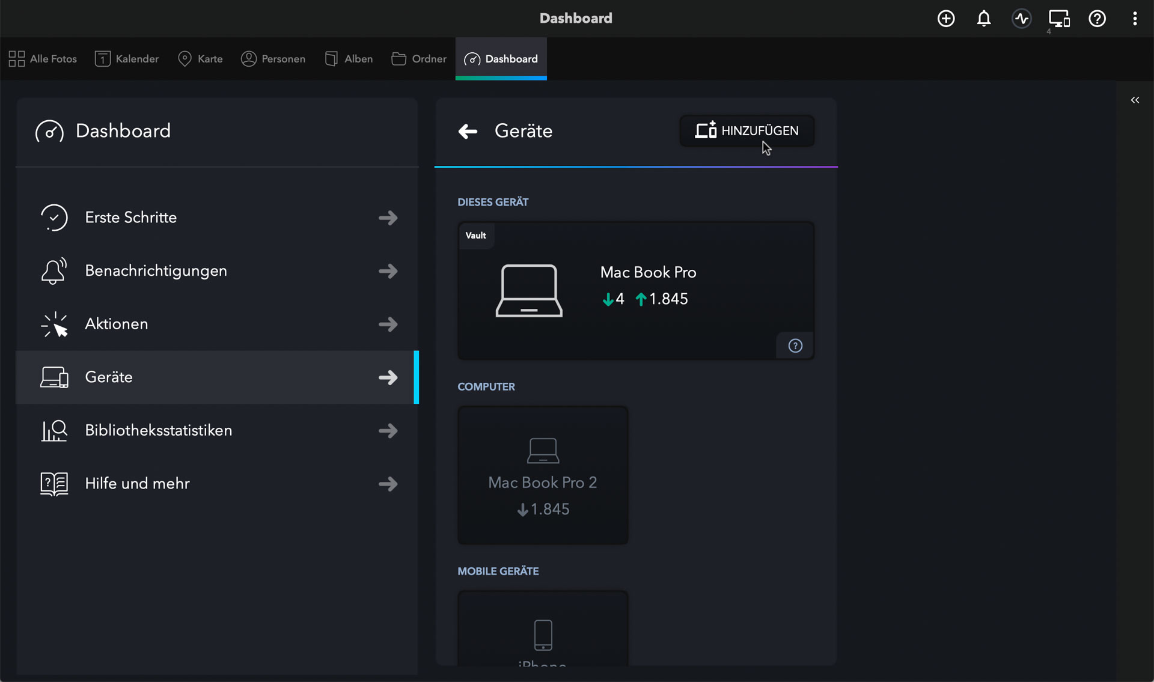The height and width of the screenshot is (682, 1154).
Task: Click the add (plus) icon in top bar
Action: click(x=946, y=19)
